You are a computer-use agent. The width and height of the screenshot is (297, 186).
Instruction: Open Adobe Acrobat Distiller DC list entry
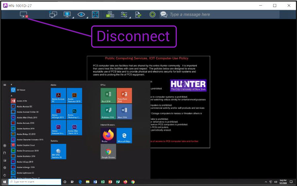(28, 112)
